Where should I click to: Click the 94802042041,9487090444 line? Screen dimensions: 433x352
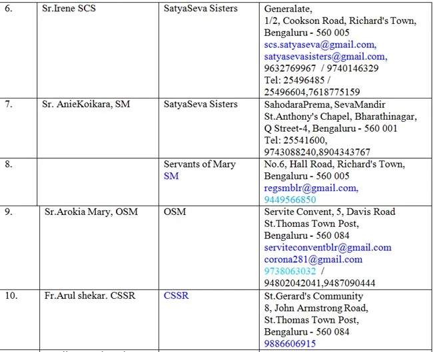(x=320, y=283)
